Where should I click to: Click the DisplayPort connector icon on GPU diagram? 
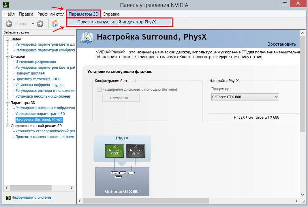(x=118, y=177)
